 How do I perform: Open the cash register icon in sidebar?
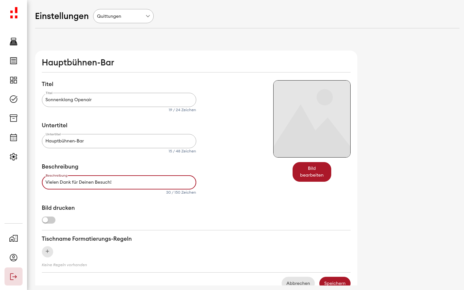click(x=14, y=42)
